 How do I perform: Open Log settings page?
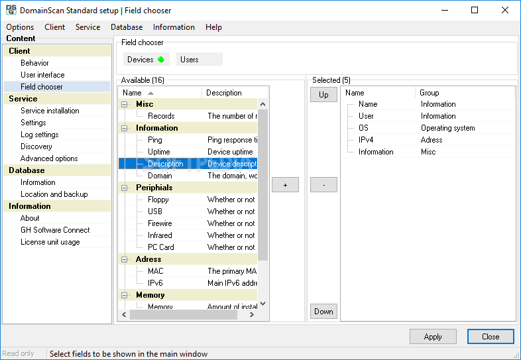pyautogui.click(x=40, y=135)
